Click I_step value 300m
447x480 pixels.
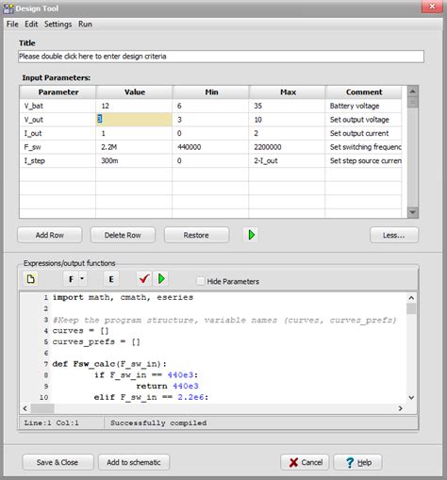click(109, 160)
